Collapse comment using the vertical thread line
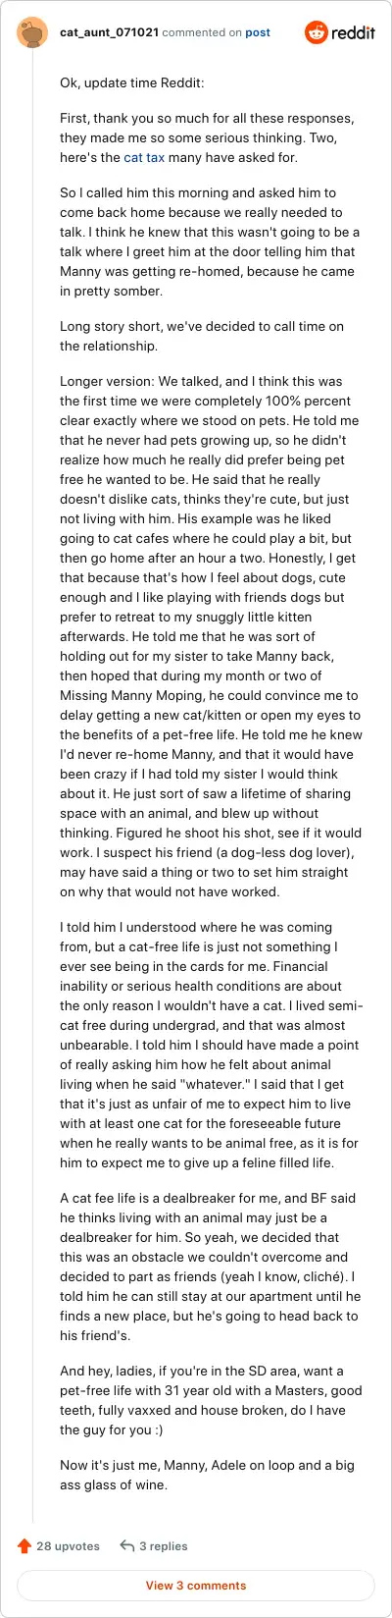This screenshot has width=392, height=1618. point(33,787)
